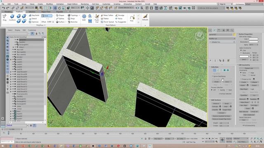Activate the Select and Rotate tool
The width and height of the screenshot is (264, 148).
(x=59, y=8)
